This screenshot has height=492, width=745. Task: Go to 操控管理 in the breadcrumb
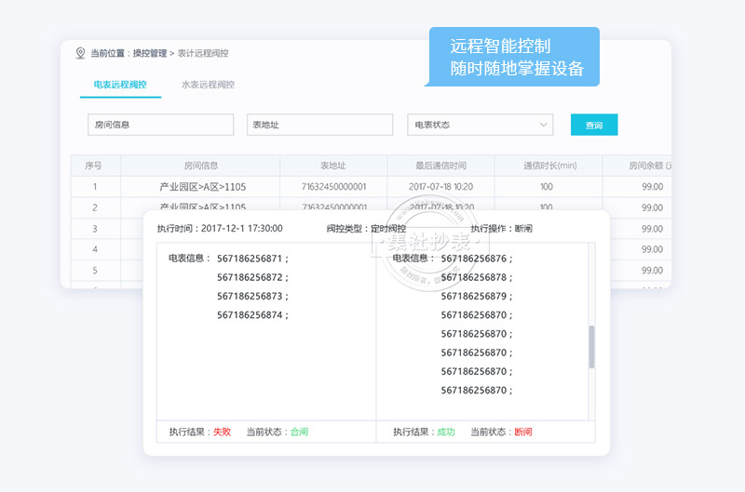tap(149, 54)
